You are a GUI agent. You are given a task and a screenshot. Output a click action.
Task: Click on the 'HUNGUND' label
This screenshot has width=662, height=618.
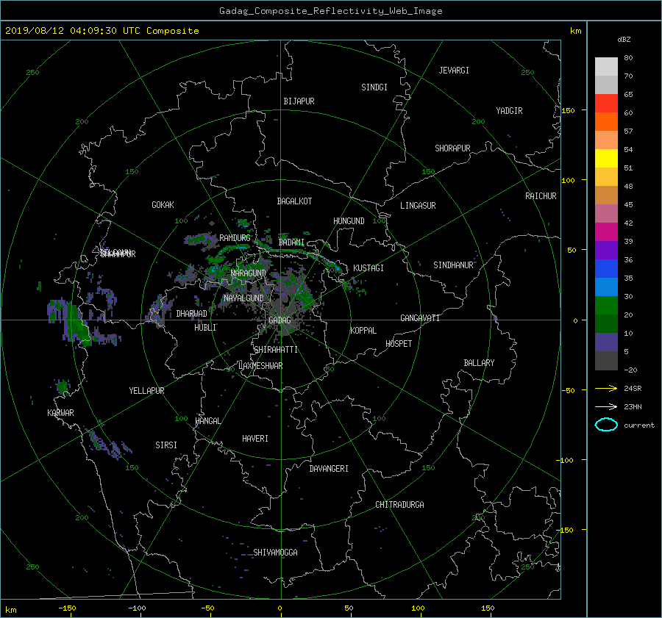pos(349,221)
